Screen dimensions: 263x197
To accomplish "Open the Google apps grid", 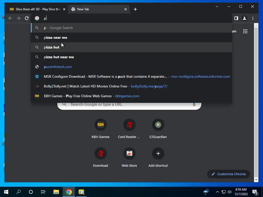I will click(x=245, y=31).
